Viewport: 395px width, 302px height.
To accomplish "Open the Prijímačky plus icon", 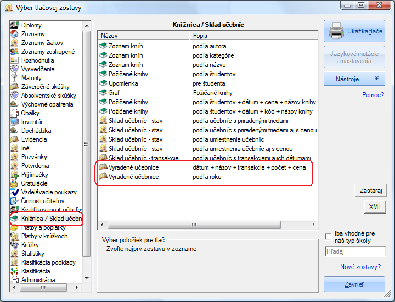I will coord(14,175).
